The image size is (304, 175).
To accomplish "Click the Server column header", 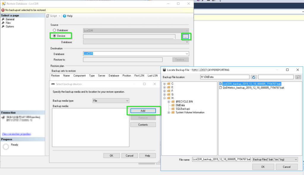I will [102, 76].
